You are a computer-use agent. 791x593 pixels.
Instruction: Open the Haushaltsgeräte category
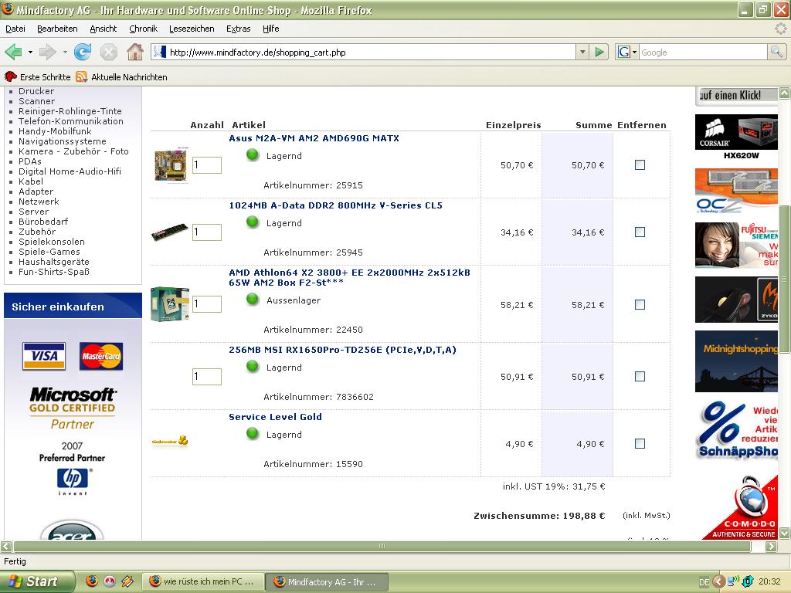(54, 262)
